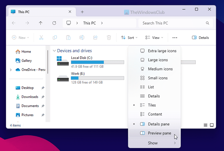
Task: Open Work (E:) drive icon
Action: click(x=63, y=78)
